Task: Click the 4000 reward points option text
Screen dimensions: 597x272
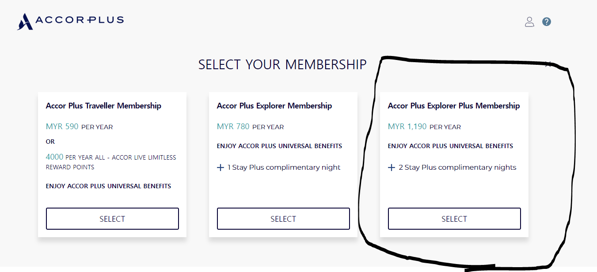Action: [x=110, y=162]
